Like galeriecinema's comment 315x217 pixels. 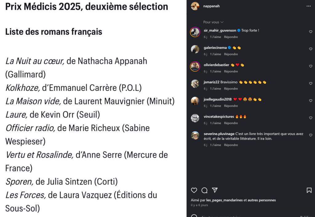pyautogui.click(x=311, y=49)
